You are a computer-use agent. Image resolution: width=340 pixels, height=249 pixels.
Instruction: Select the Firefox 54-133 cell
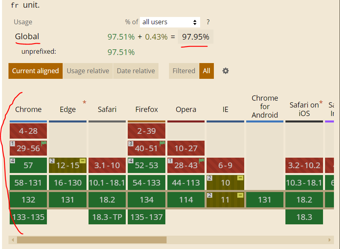pyautogui.click(x=147, y=183)
